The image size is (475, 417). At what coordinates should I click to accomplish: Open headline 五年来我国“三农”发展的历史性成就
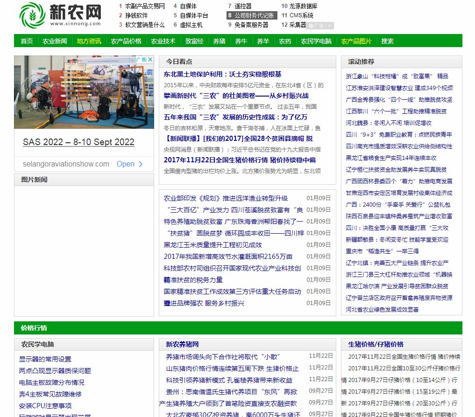tap(235, 117)
